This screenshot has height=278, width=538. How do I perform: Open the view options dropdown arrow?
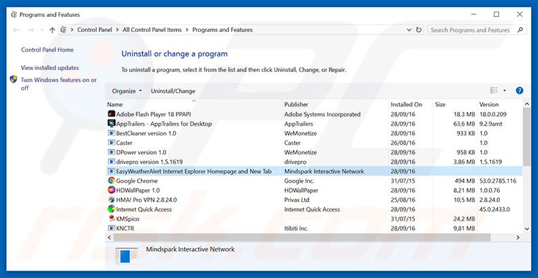click(x=505, y=90)
